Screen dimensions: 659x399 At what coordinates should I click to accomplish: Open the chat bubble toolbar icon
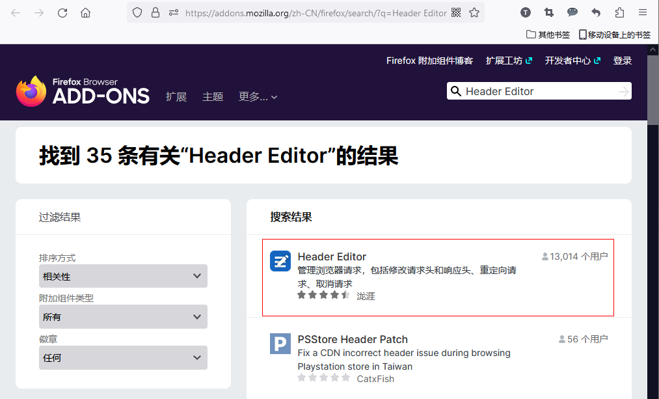(x=572, y=12)
